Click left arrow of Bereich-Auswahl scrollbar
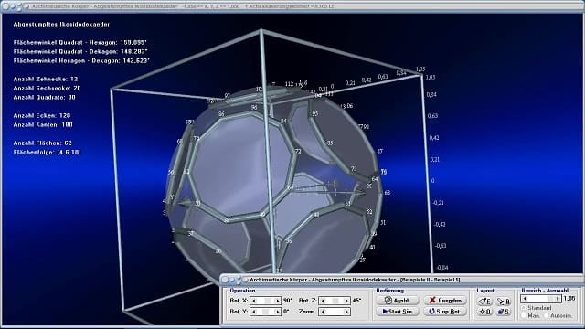 525,299
